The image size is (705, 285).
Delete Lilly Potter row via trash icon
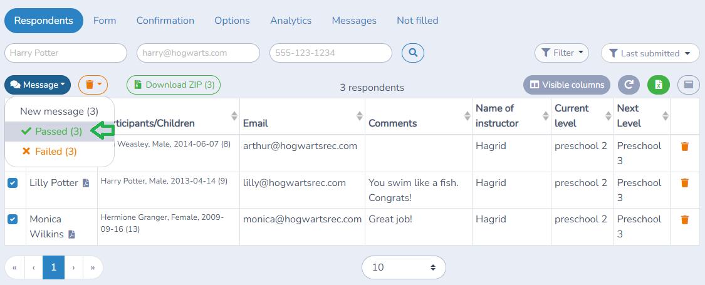click(685, 183)
